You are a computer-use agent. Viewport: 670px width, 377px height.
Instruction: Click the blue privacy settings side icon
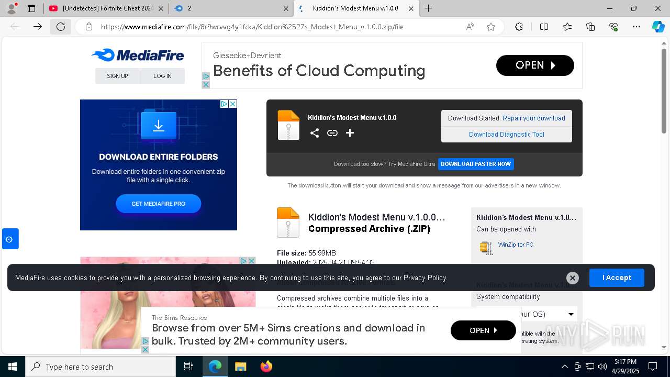9,239
